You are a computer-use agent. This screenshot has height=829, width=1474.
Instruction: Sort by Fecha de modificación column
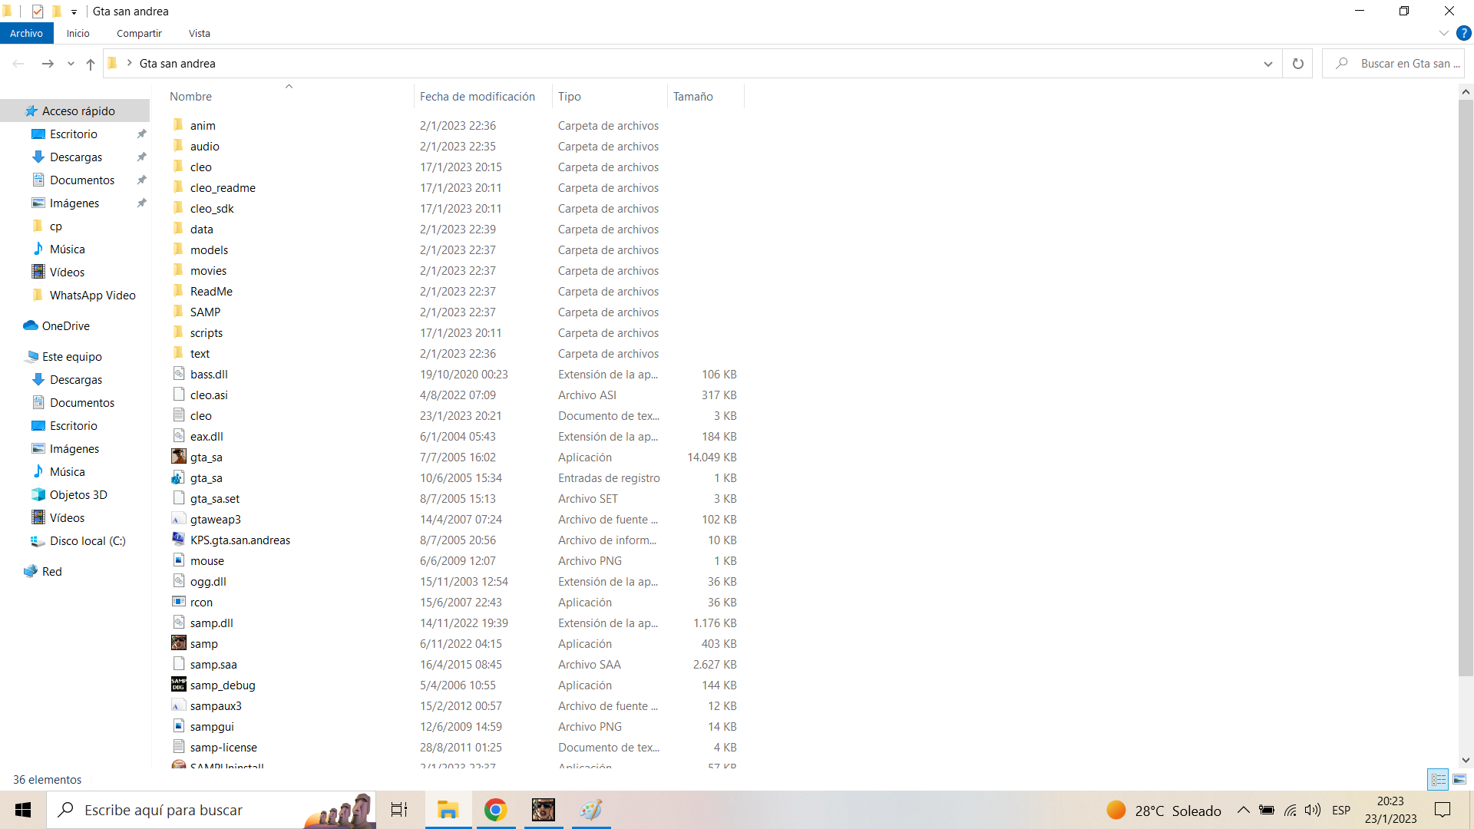coord(483,96)
